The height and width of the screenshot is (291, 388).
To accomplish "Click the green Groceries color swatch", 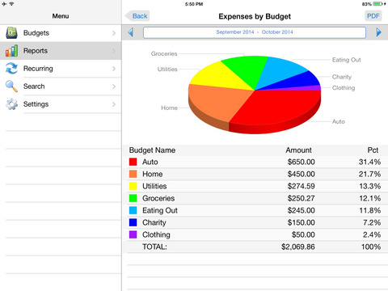I will pyautogui.click(x=133, y=198).
